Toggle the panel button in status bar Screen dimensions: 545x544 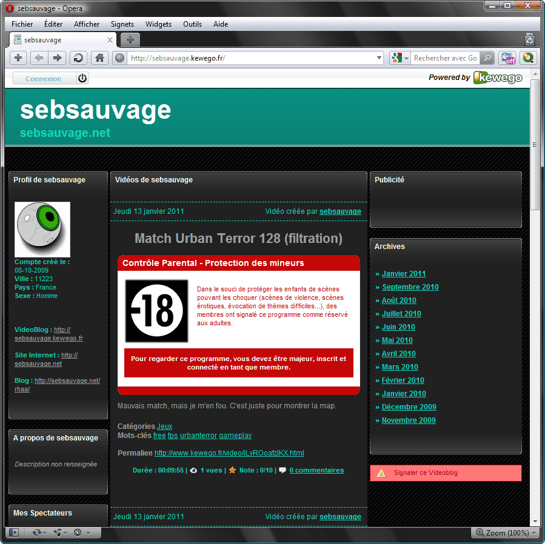click(15, 532)
